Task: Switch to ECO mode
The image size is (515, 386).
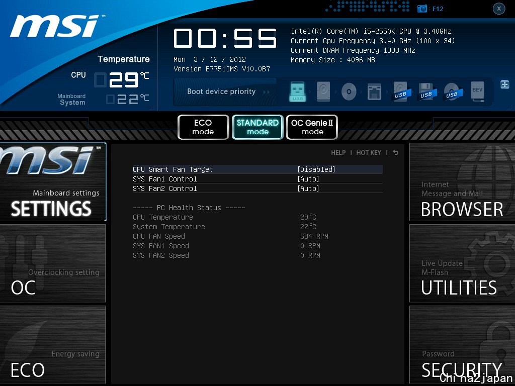Action: point(203,127)
